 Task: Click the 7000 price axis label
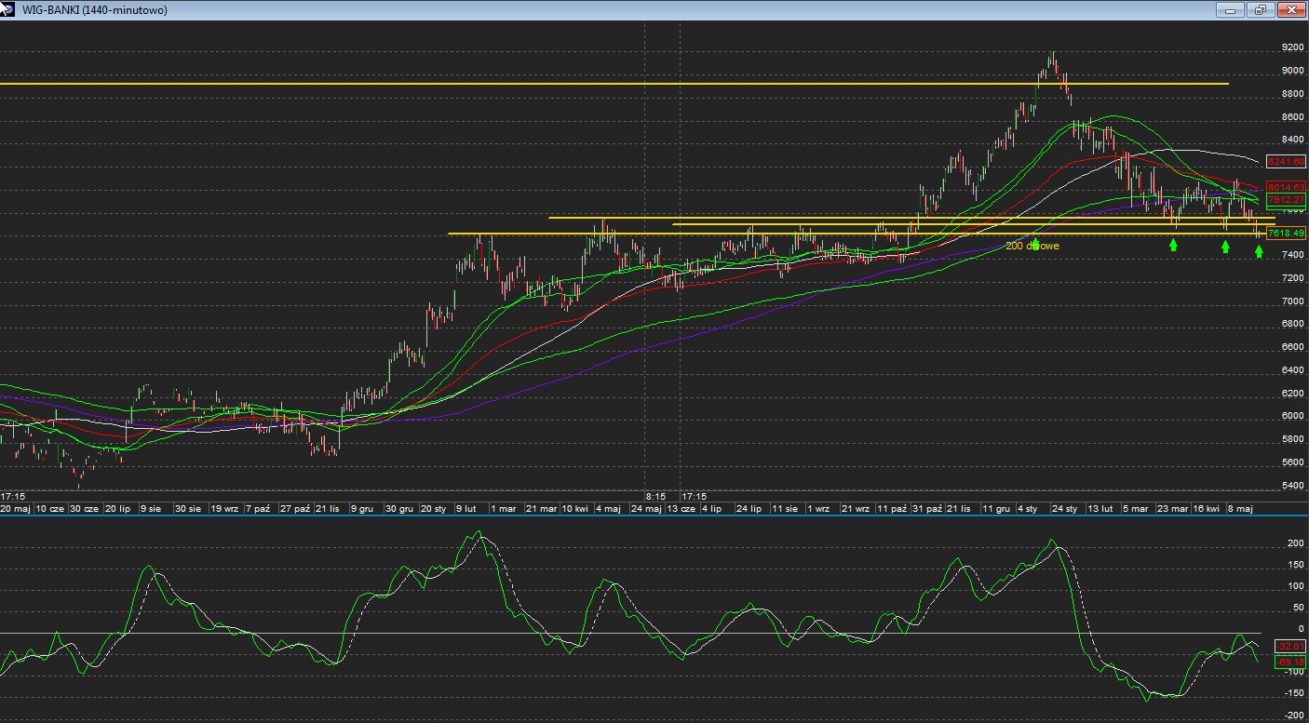(x=1292, y=301)
